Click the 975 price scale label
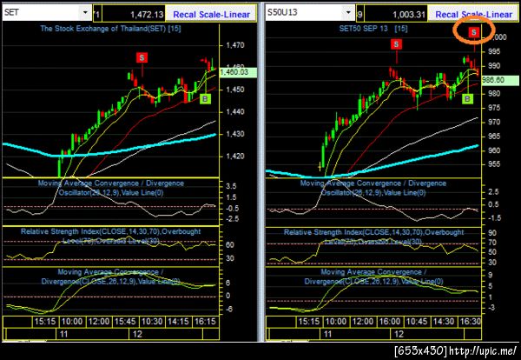 point(494,108)
